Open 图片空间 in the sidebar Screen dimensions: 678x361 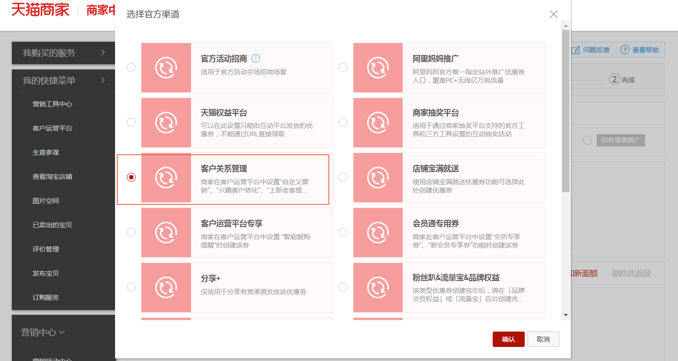click(46, 201)
